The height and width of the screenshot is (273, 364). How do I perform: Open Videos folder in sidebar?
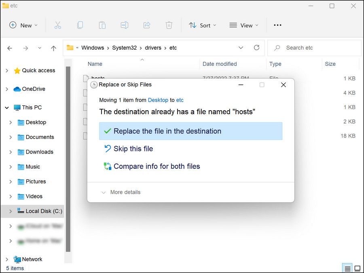tap(34, 197)
